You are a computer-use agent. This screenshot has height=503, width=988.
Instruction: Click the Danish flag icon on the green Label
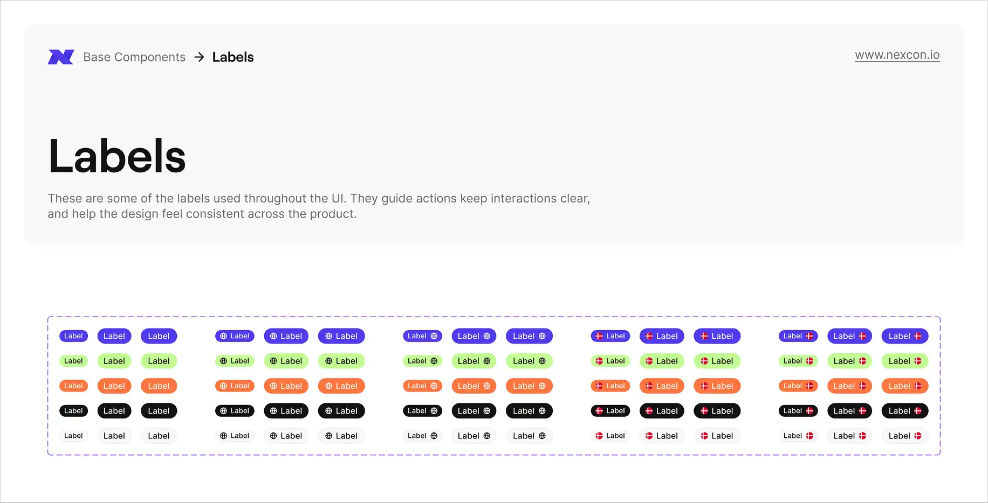[599, 361]
